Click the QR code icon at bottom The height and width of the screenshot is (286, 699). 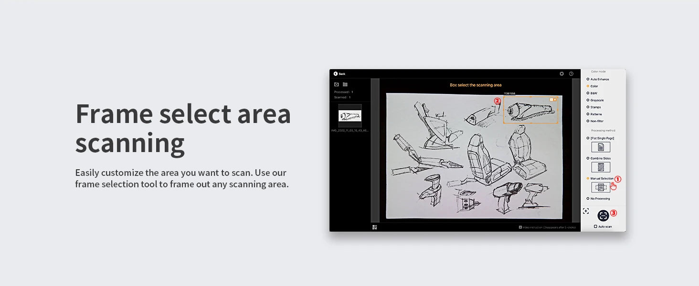375,227
